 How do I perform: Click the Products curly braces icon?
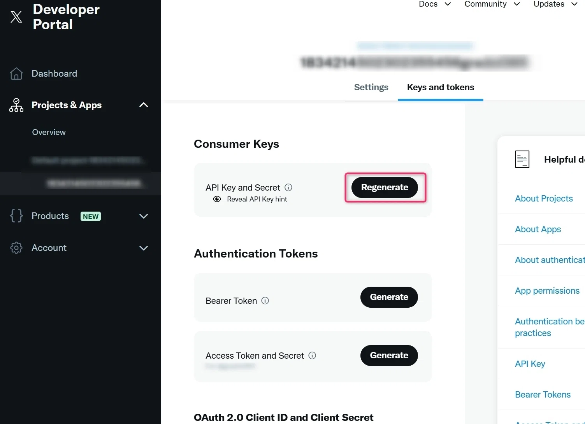[16, 216]
